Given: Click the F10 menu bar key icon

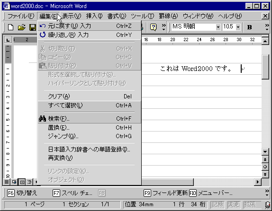Looking at the screenshot, I should click(193, 193).
